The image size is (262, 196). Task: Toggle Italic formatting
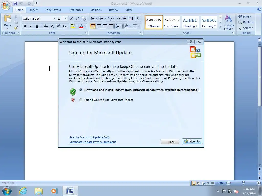31,26
